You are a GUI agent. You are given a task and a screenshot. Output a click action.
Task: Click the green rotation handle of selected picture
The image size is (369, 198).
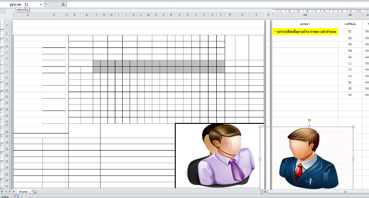[x=309, y=120]
